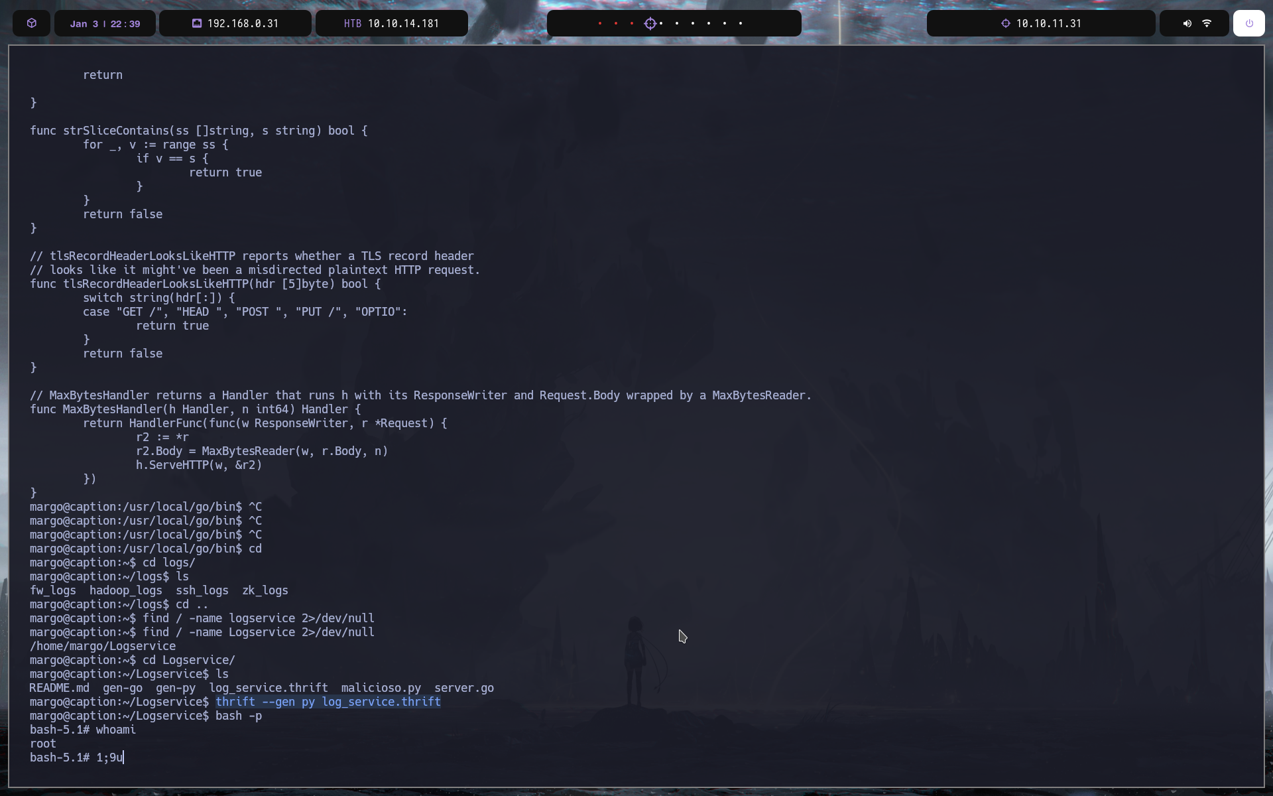Screen dimensions: 1273x796
Task: Click the local IP text 192.168.0.31
Action: click(243, 23)
